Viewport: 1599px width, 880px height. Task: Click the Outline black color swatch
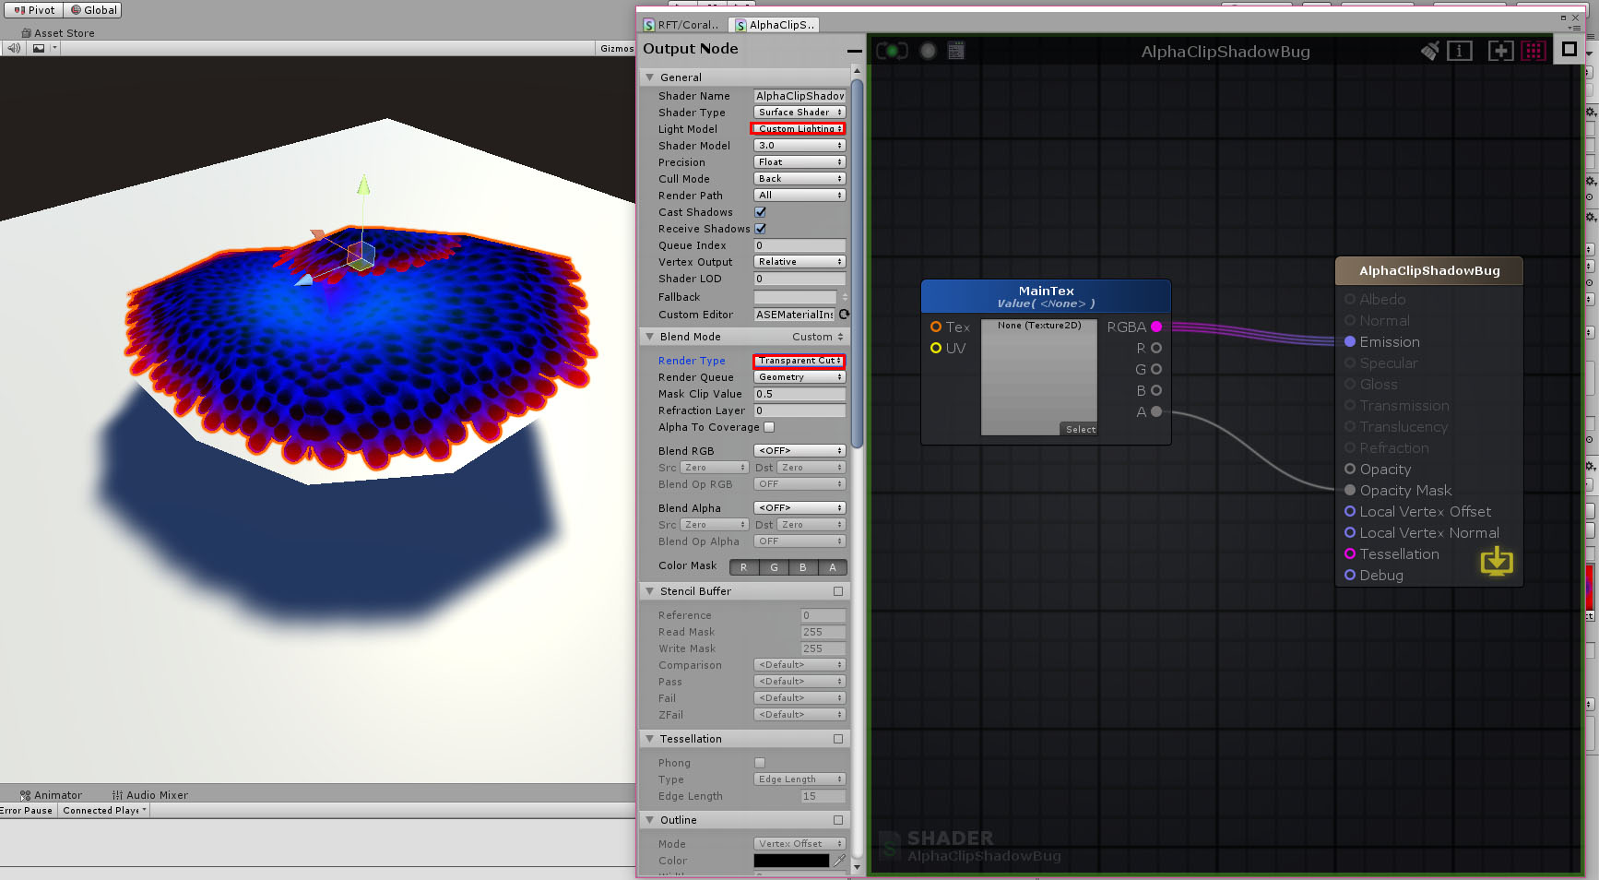click(x=791, y=861)
